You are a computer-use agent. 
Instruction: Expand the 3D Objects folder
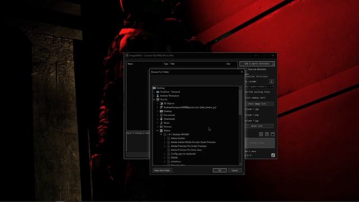(158, 103)
